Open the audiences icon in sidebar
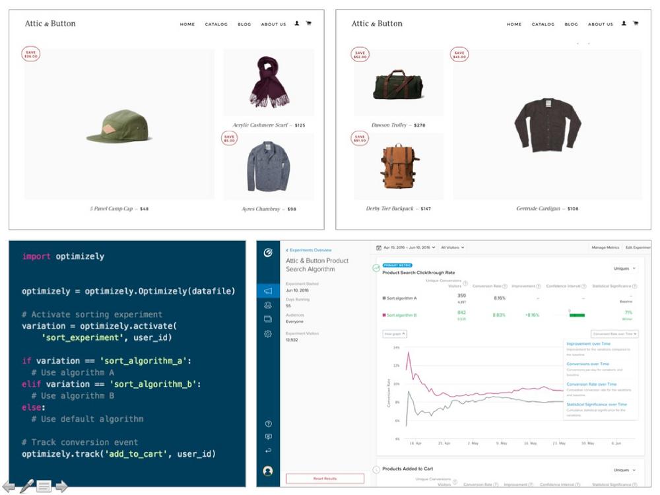660x495 pixels. (x=268, y=306)
